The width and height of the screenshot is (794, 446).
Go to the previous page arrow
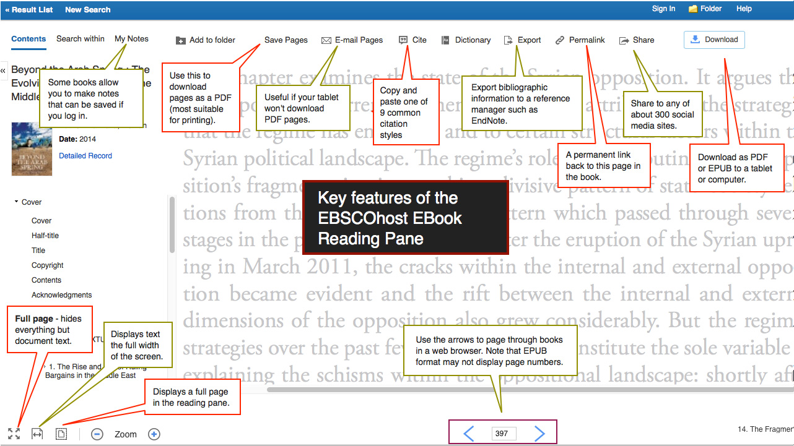click(469, 433)
